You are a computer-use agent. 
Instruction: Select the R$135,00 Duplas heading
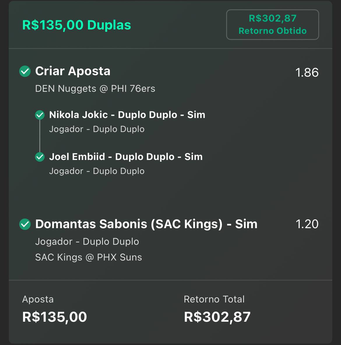(77, 25)
